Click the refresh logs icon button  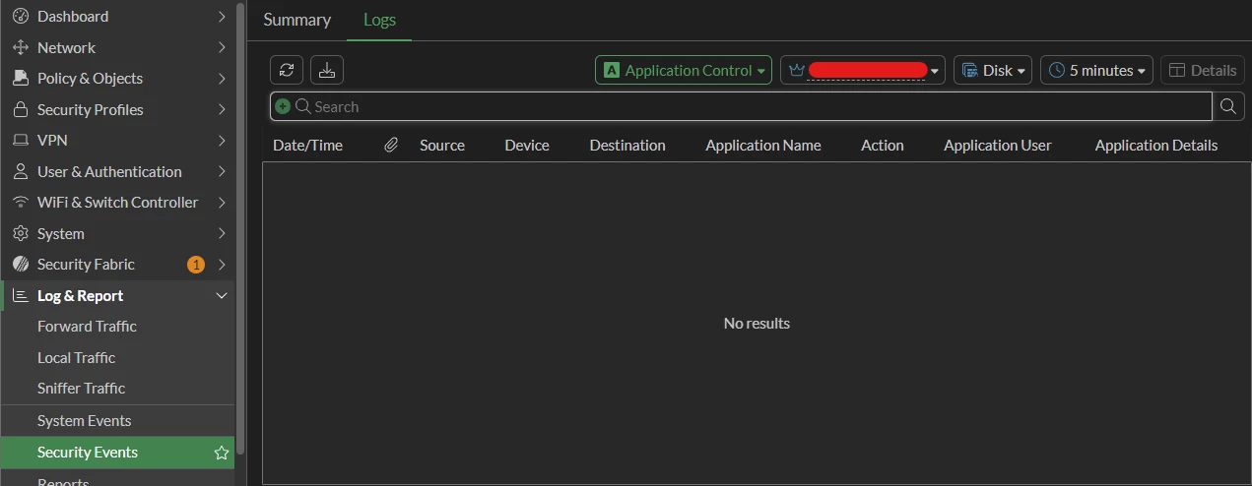287,70
